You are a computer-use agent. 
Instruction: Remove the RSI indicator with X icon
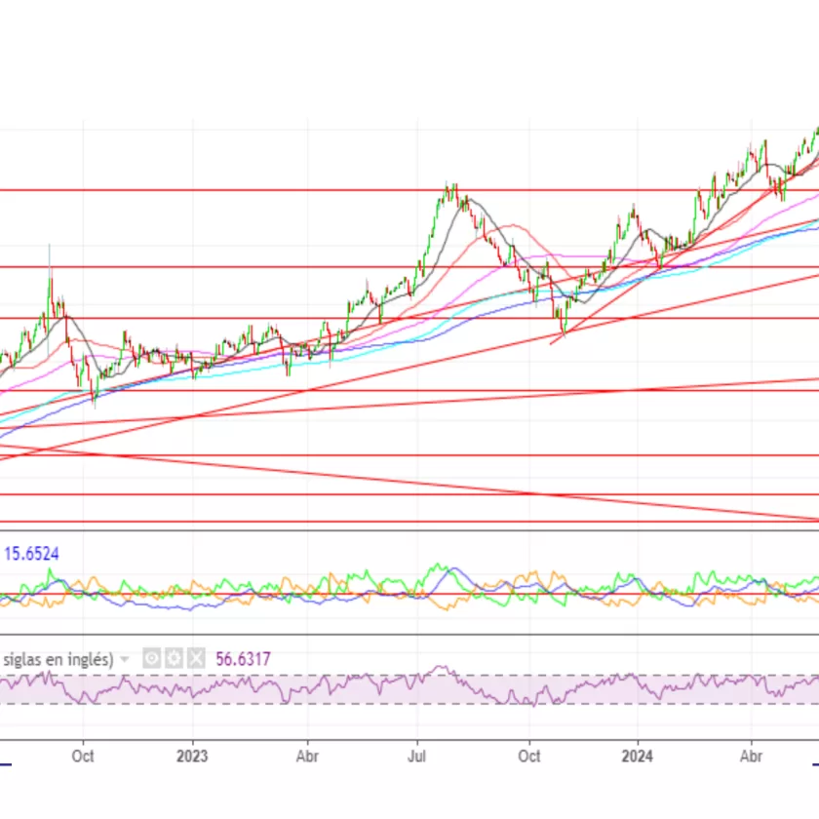[195, 658]
